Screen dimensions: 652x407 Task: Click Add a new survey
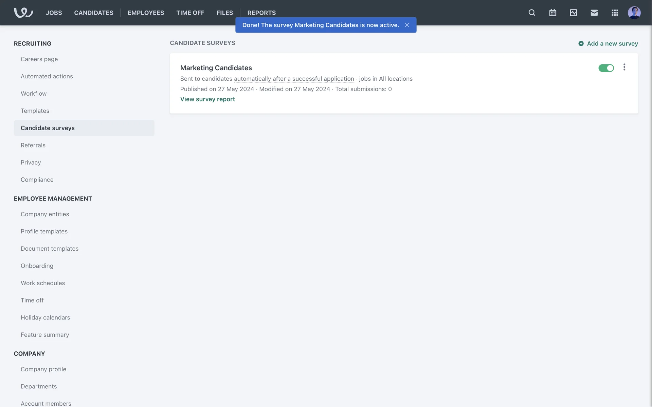[608, 43]
